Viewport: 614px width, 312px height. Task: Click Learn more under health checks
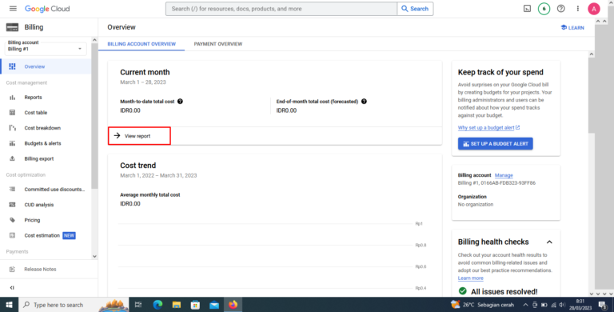pyautogui.click(x=471, y=278)
